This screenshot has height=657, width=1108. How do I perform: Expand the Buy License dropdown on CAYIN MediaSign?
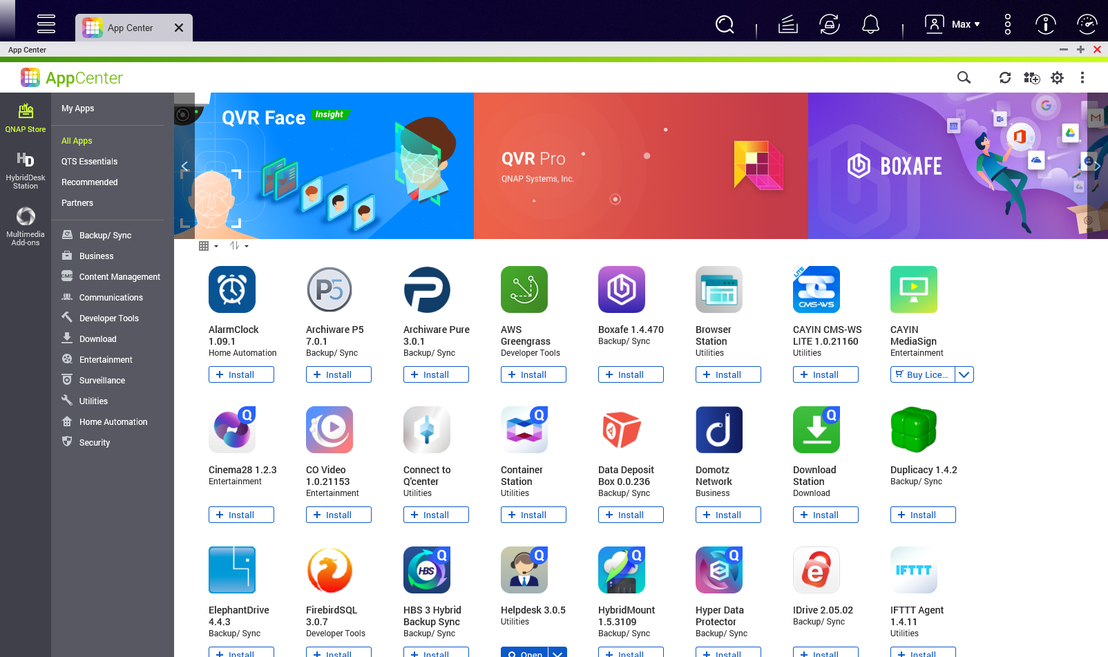coord(965,374)
